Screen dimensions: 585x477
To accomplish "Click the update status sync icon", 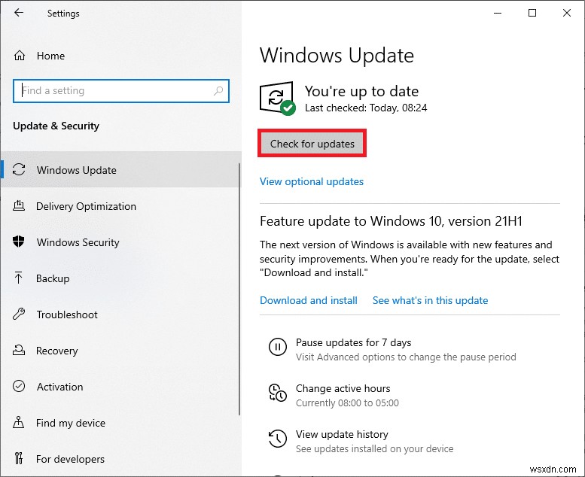I will (x=276, y=98).
